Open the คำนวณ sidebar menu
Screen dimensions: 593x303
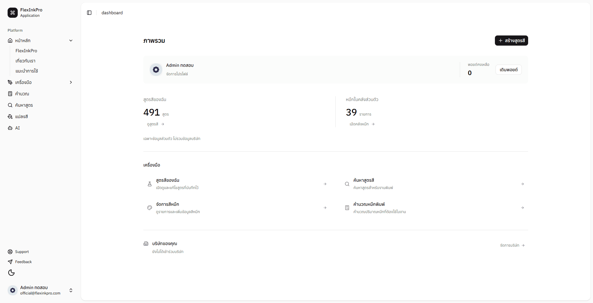(x=41, y=94)
